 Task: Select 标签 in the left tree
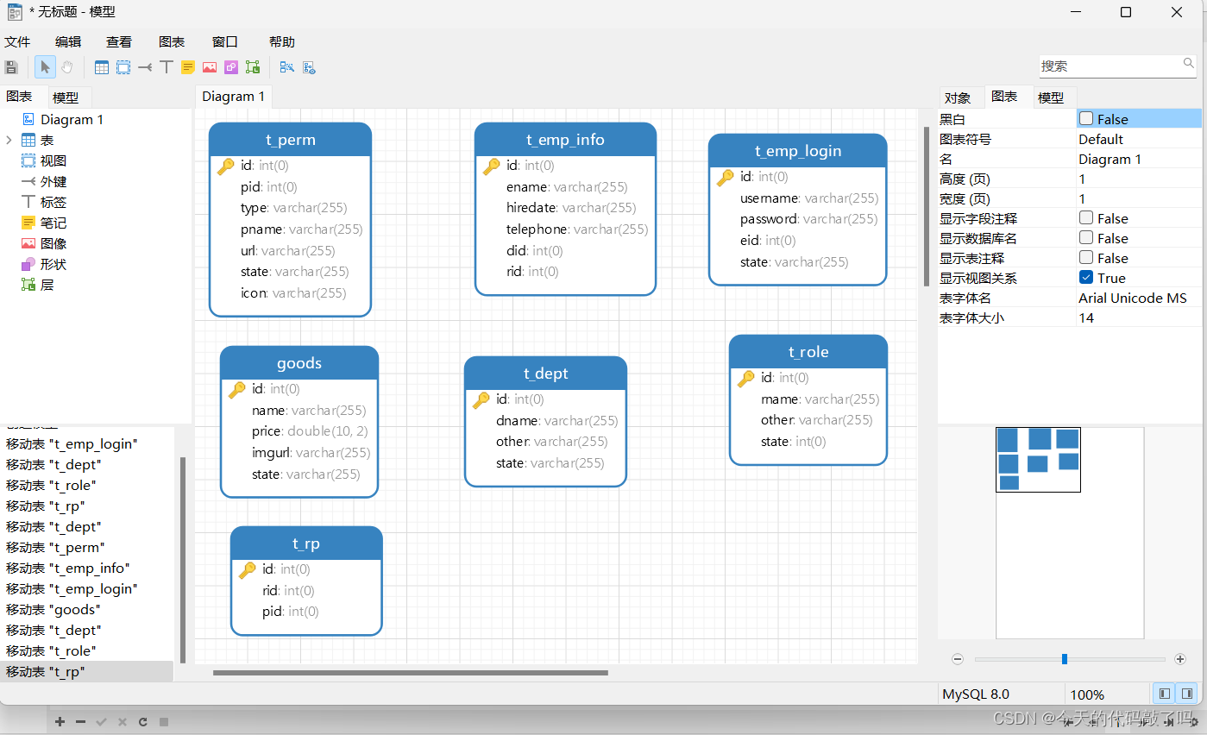pyautogui.click(x=53, y=203)
